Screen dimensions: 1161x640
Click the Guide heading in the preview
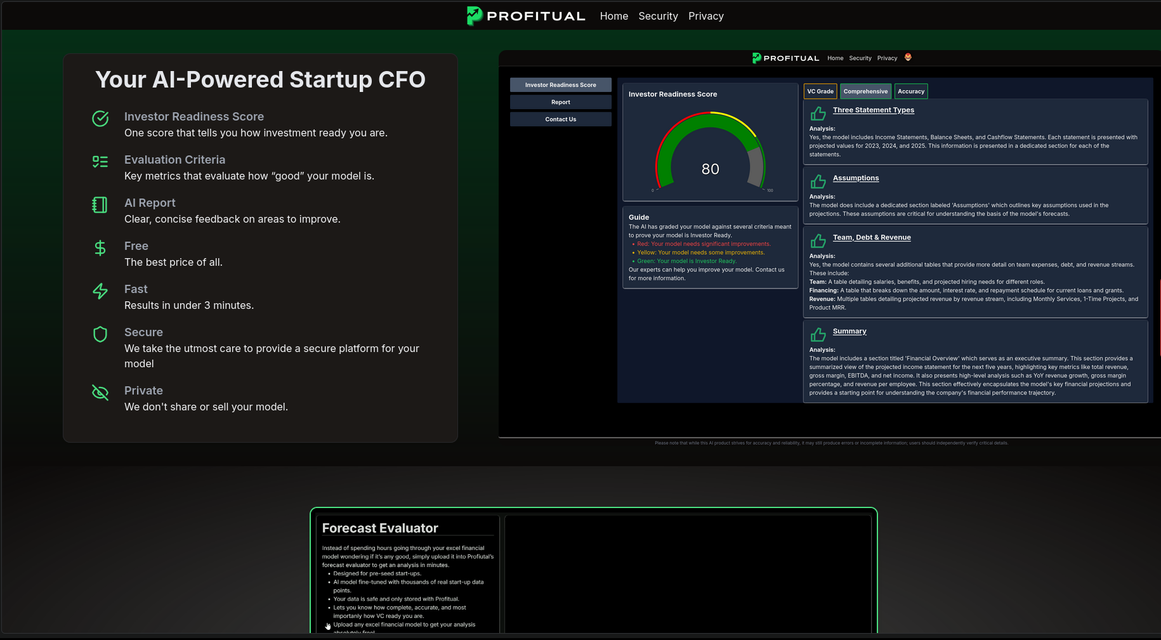point(638,217)
